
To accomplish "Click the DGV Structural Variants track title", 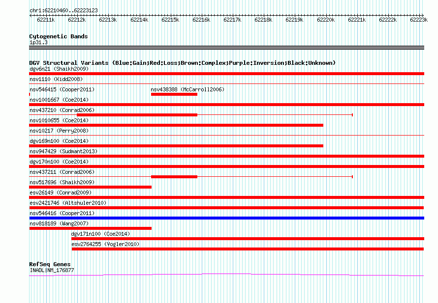I will click(x=182, y=63).
